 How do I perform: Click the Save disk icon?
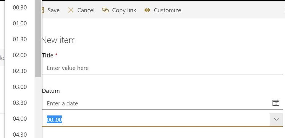click(x=43, y=10)
